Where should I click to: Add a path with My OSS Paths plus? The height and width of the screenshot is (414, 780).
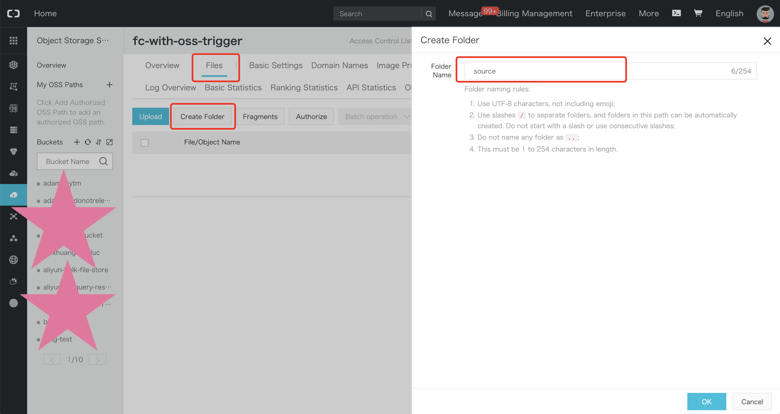point(109,85)
